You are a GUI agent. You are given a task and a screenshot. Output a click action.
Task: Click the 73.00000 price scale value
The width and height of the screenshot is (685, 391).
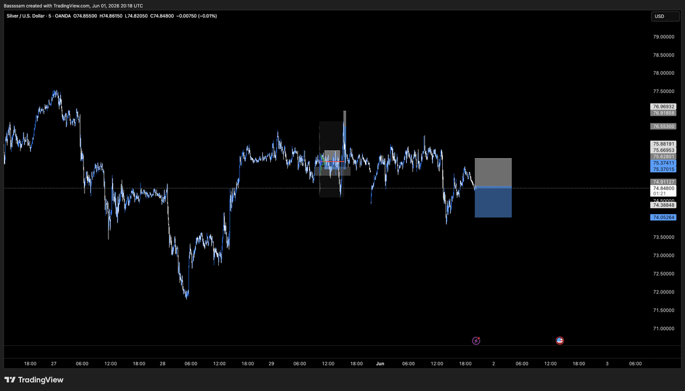[663, 256]
